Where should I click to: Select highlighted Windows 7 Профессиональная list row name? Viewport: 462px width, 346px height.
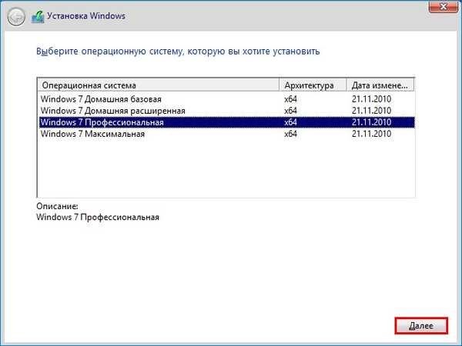pyautogui.click(x=101, y=122)
